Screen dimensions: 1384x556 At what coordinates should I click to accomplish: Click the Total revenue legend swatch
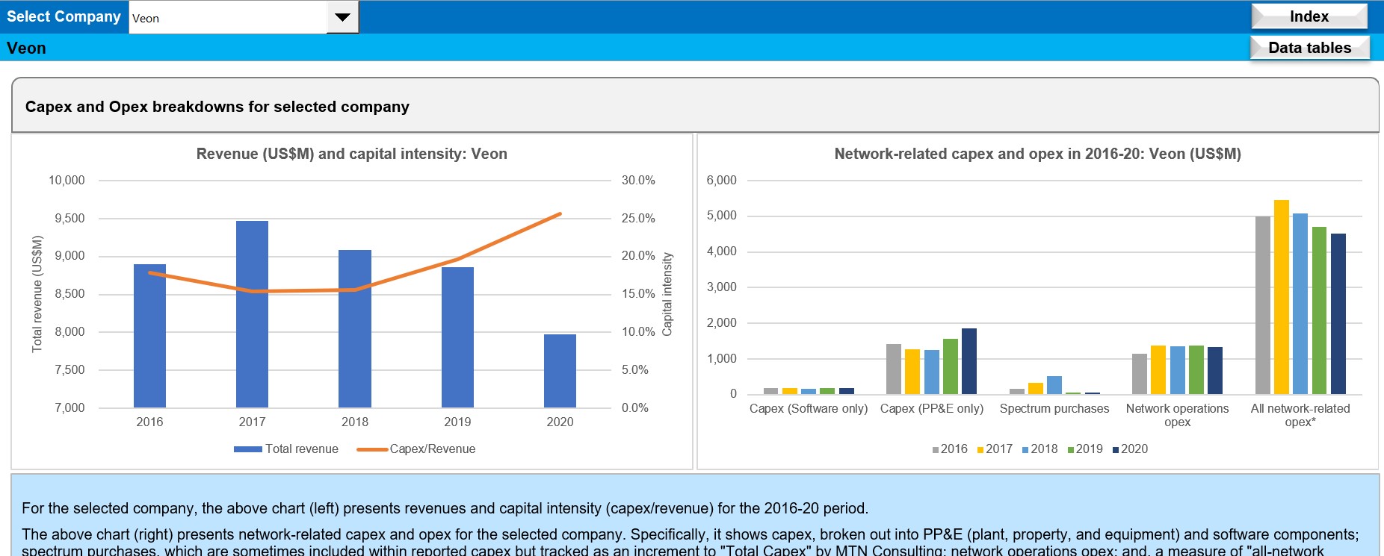tap(247, 449)
